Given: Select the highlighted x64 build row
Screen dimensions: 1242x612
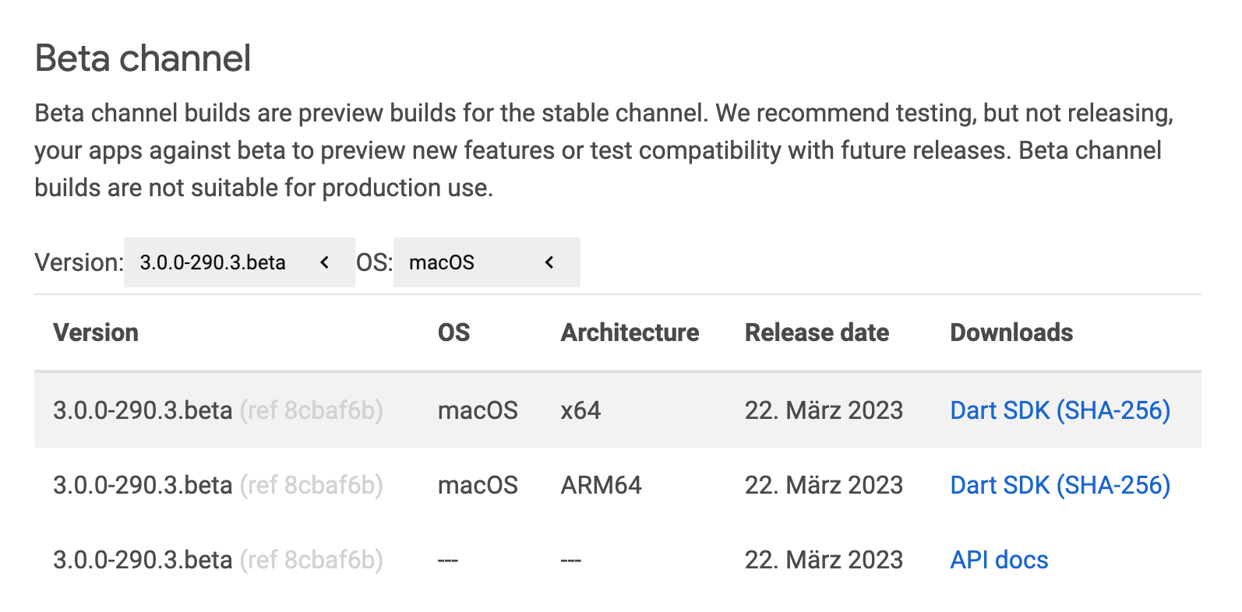Looking at the screenshot, I should click(545, 410).
